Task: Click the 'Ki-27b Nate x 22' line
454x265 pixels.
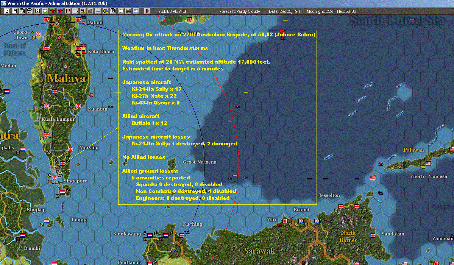Action: tap(154, 96)
